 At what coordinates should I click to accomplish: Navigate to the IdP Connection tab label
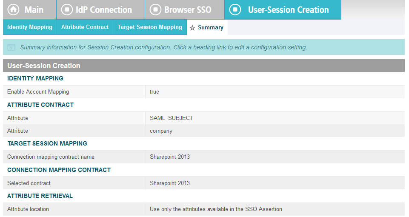coord(105,10)
